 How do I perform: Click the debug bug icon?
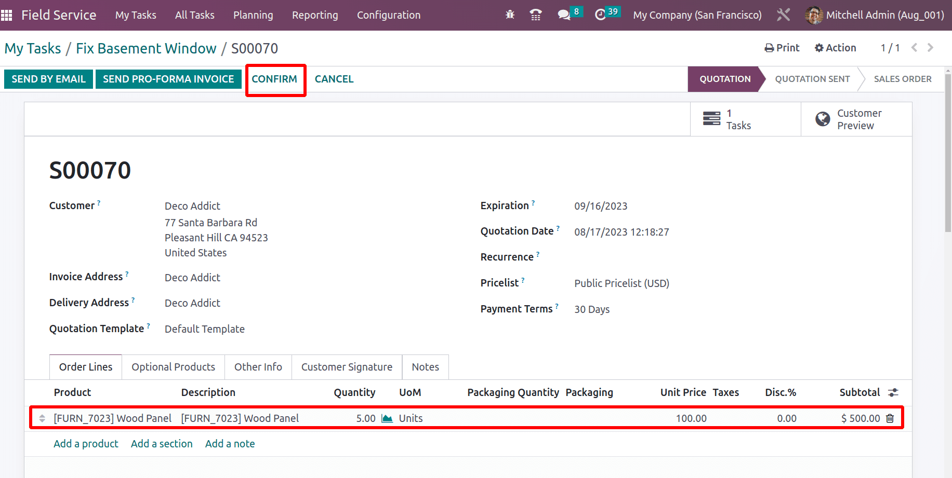pyautogui.click(x=510, y=15)
